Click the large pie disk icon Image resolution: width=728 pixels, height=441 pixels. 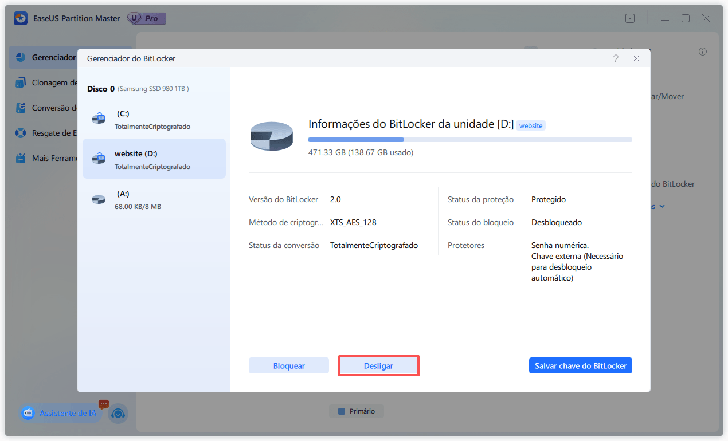point(272,136)
